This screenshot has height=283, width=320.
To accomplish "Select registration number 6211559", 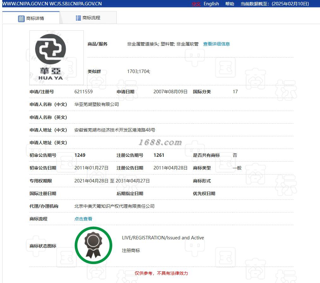I will coord(83,92).
